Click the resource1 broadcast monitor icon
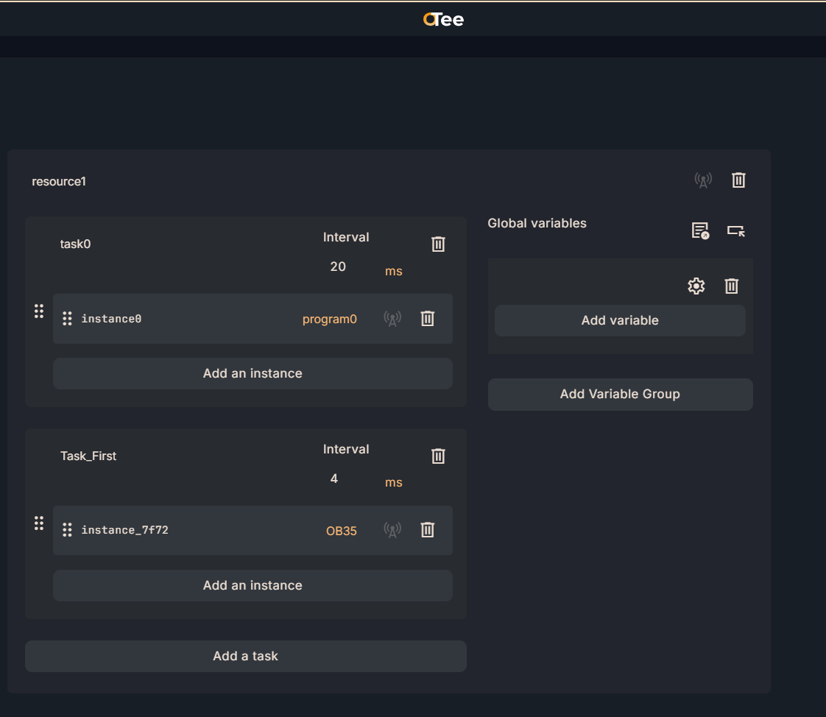This screenshot has height=717, width=826. [703, 180]
